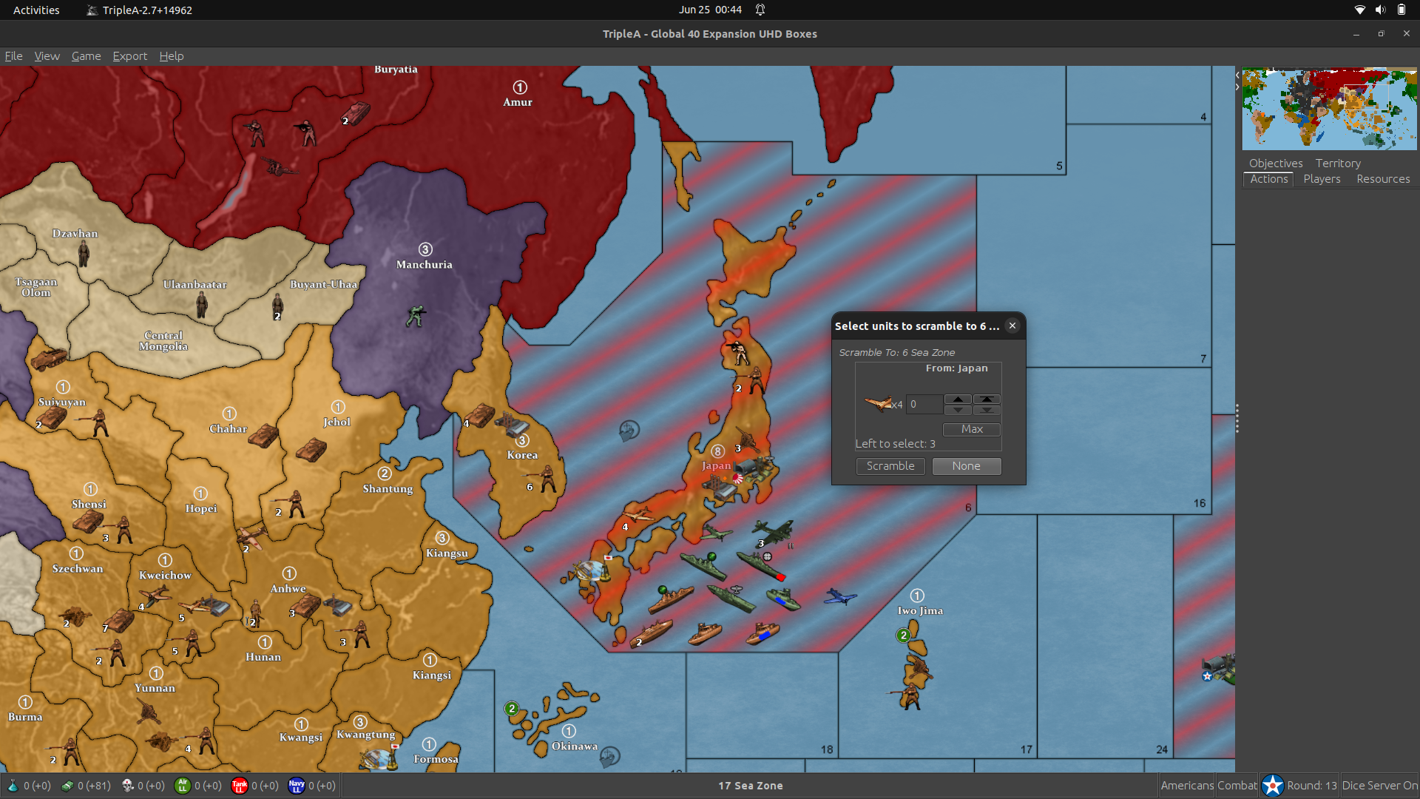Open the clock and calendar in top bar
The height and width of the screenshot is (799, 1420).
pos(710,10)
